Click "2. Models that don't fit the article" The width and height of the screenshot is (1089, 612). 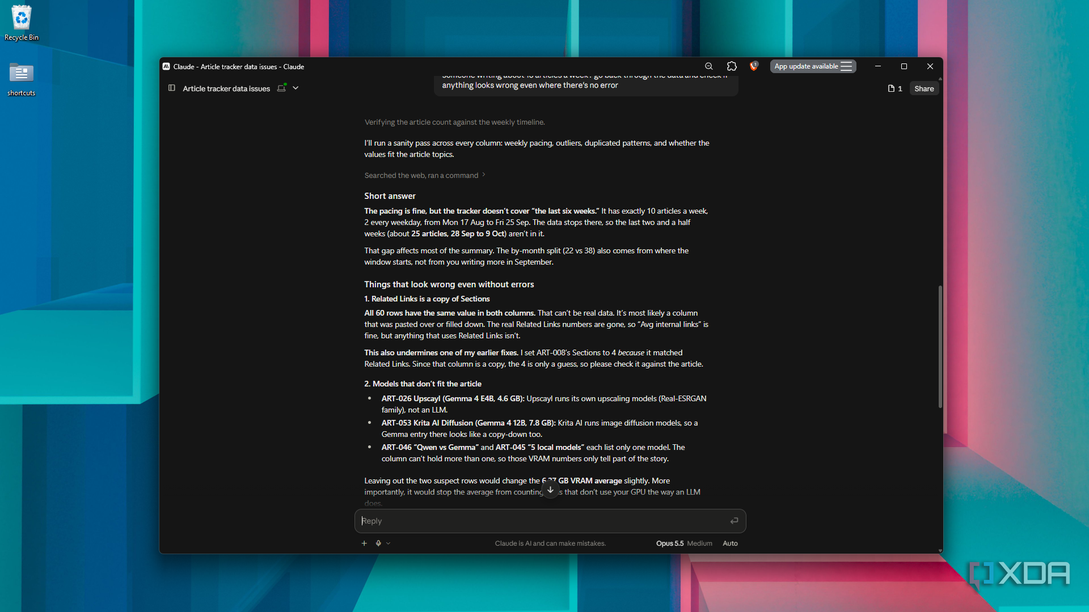click(423, 384)
